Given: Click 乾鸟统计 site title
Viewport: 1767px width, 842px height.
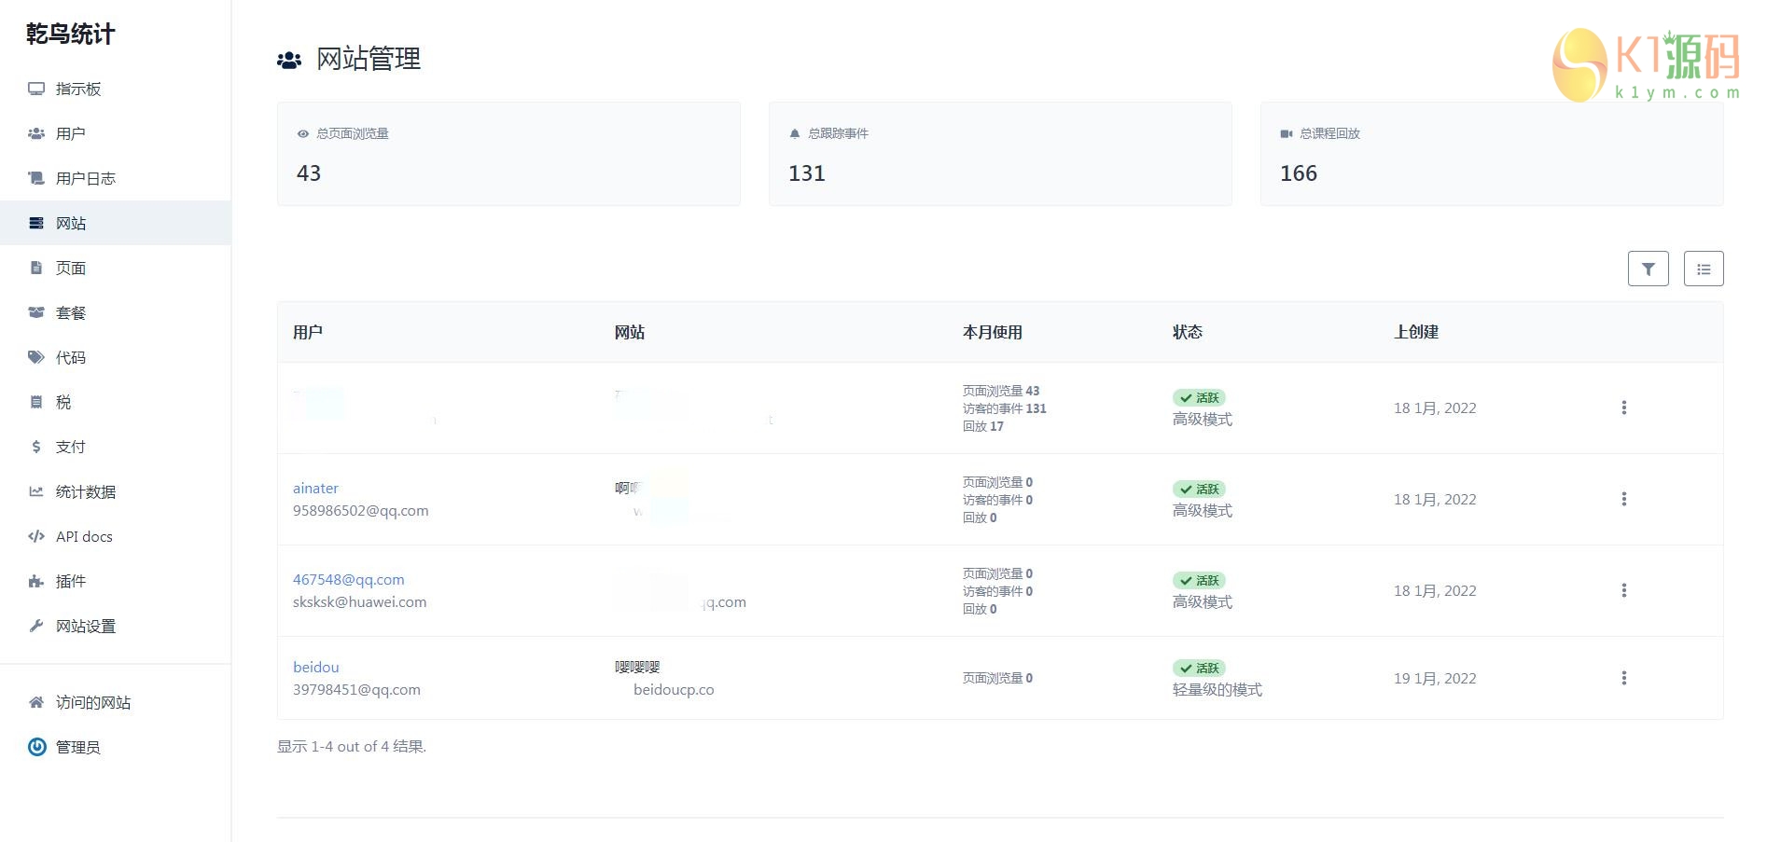Looking at the screenshot, I should pos(71,35).
